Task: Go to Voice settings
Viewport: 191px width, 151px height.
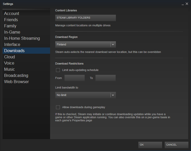Action: [26, 63]
